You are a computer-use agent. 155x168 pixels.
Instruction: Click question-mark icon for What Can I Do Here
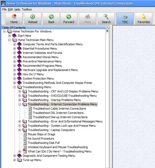click(25, 151)
